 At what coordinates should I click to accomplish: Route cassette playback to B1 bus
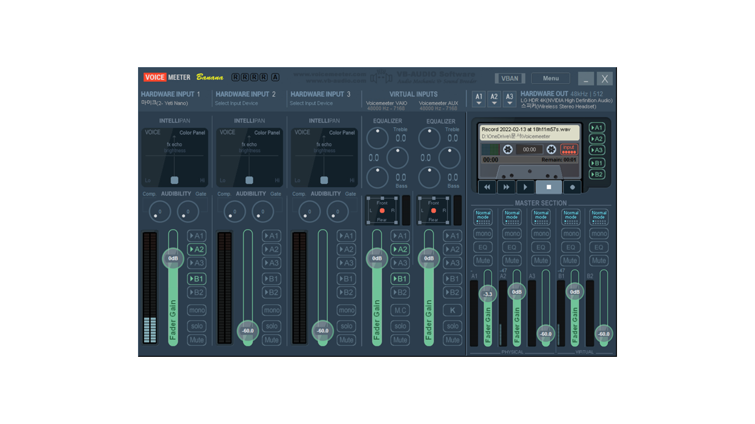(597, 163)
